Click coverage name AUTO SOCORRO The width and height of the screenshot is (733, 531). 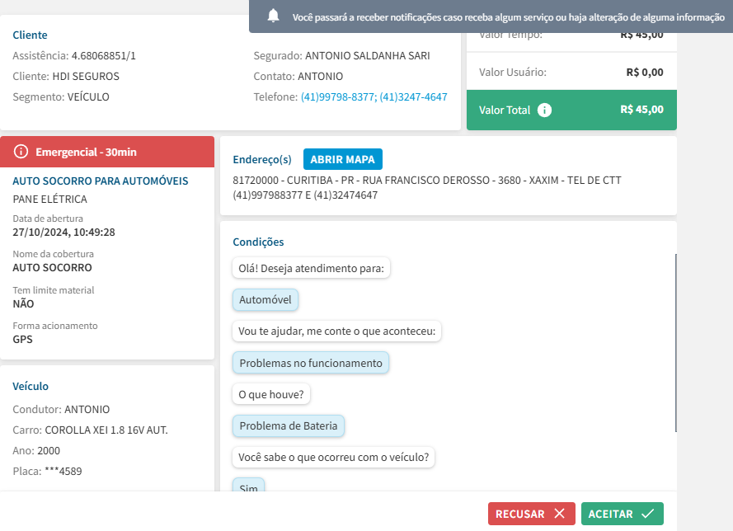[53, 267]
